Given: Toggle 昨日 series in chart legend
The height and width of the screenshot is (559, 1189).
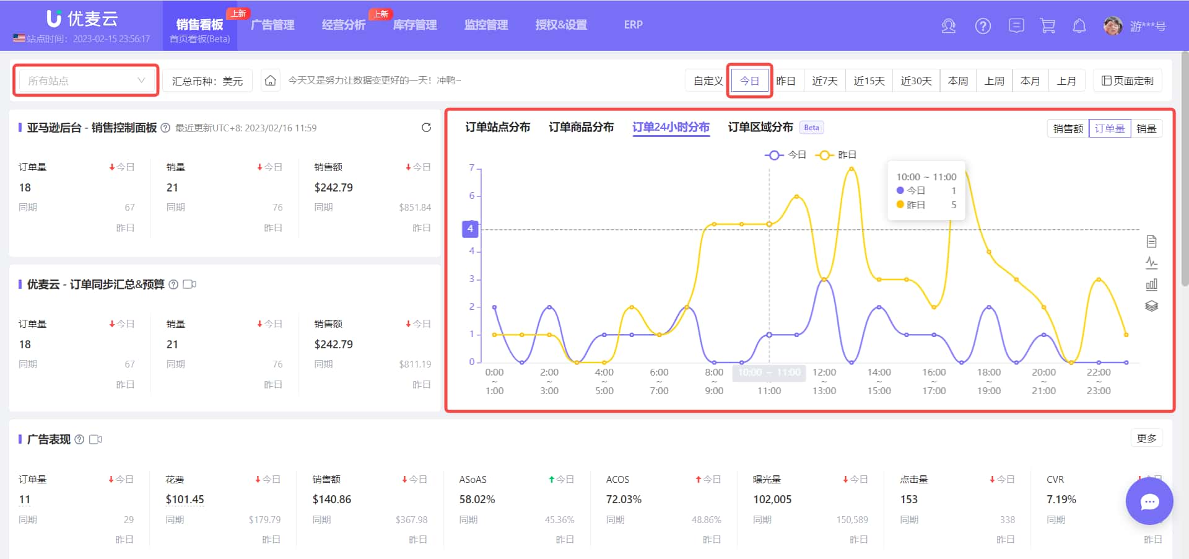Looking at the screenshot, I should 836,155.
